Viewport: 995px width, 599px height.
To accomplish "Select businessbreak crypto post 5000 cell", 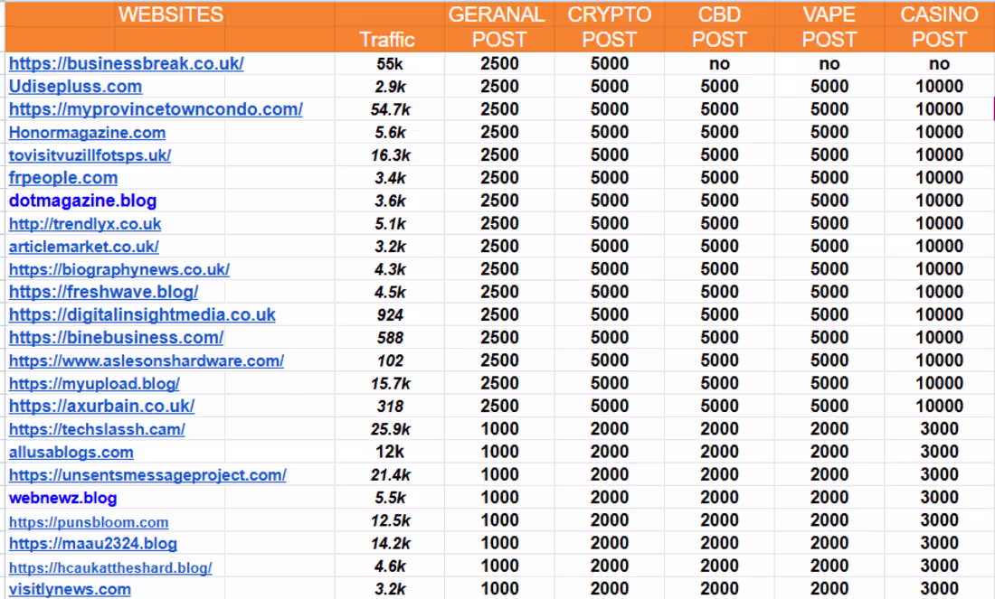I will tap(609, 63).
